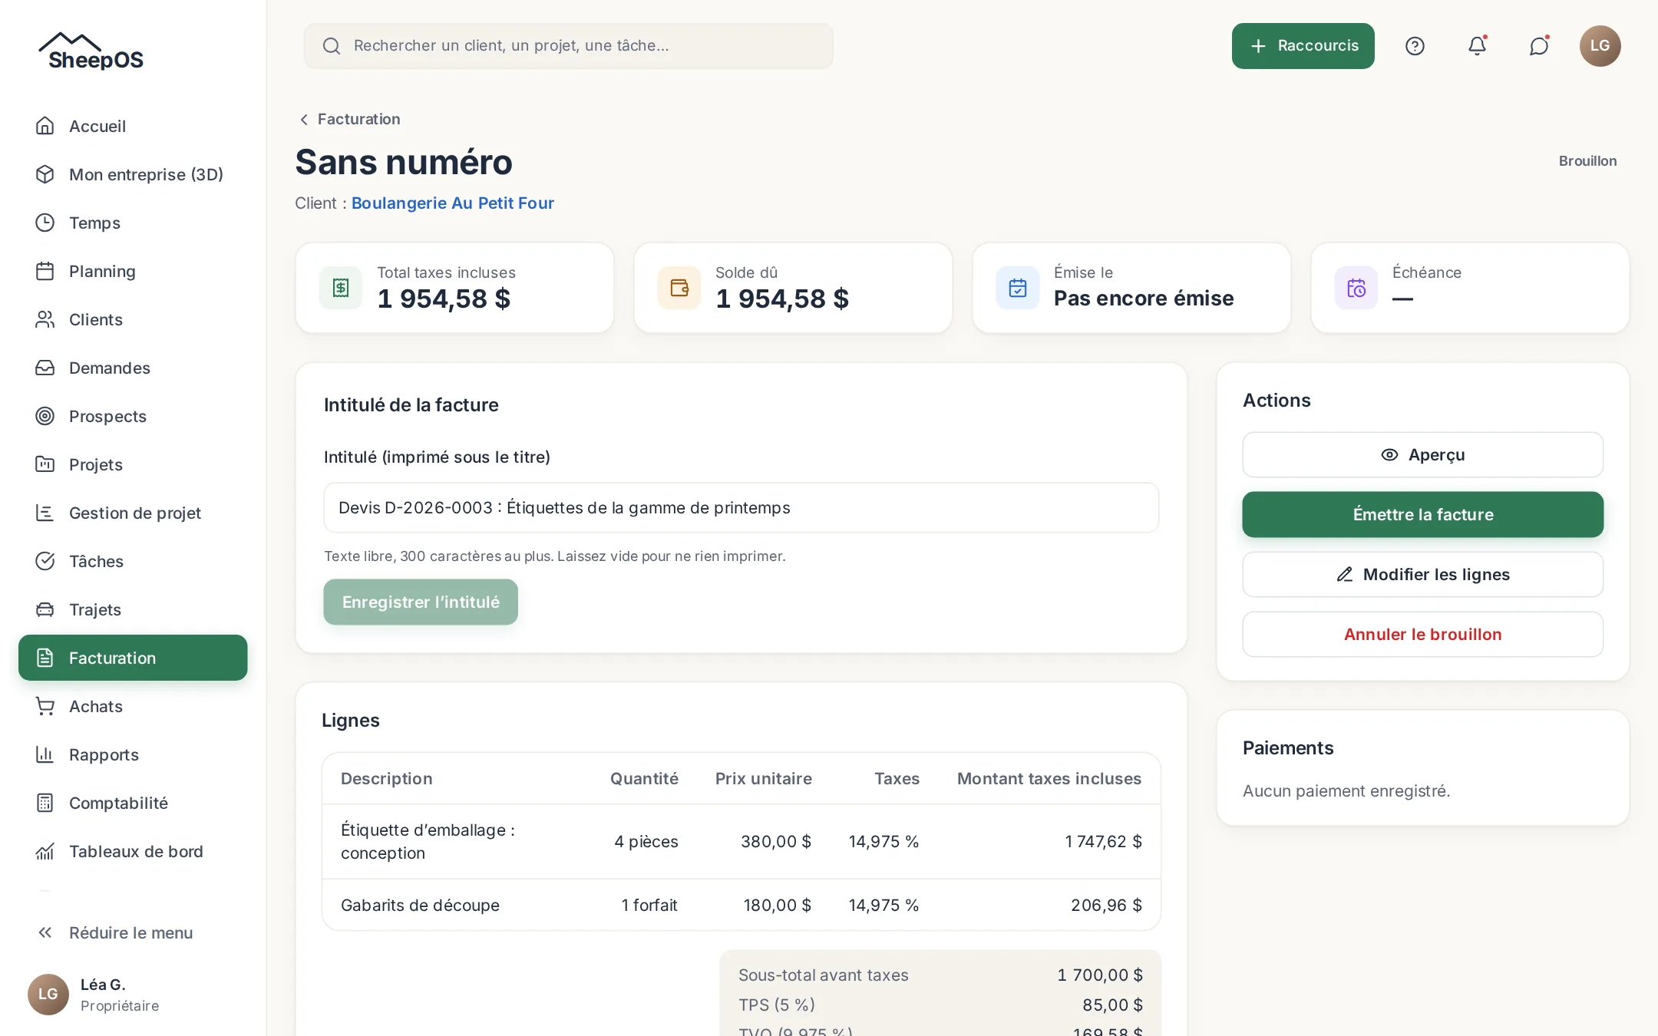Open client Boulangerie Au Petit Four link
1658x1036 pixels.
[x=453, y=203]
